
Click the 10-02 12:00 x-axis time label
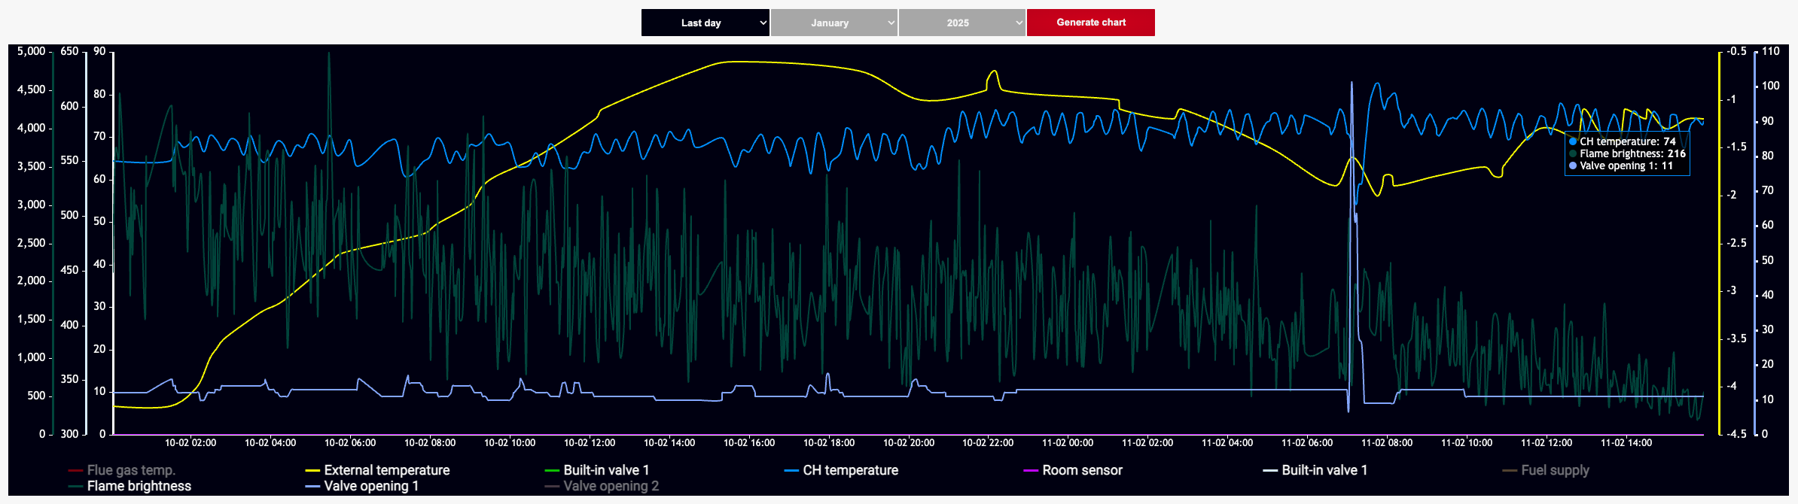click(590, 443)
